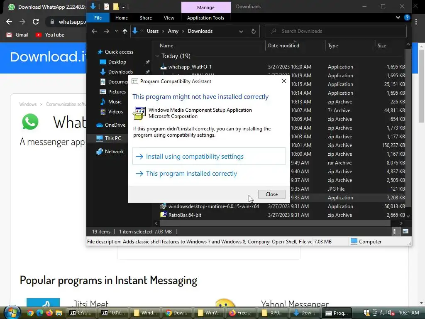Open OneDrive in the navigation pane
The image size is (425, 319).
pyautogui.click(x=115, y=125)
